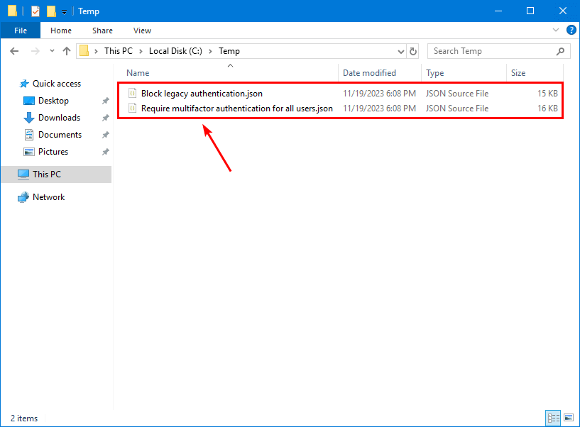This screenshot has width=580, height=427.
Task: Open Documents in the navigation pane
Action: click(60, 135)
